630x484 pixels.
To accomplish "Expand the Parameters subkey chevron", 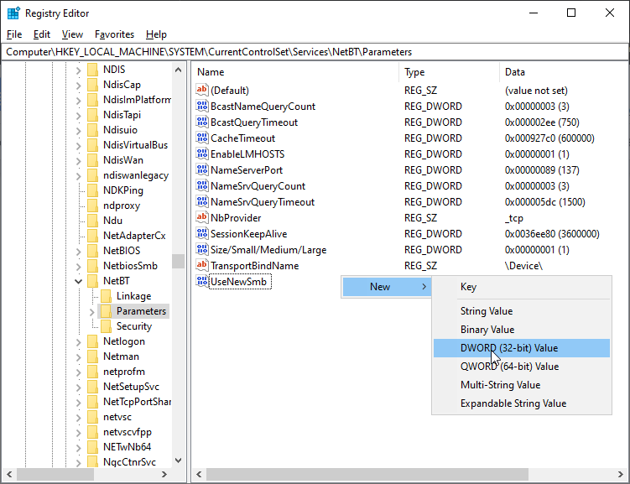I will (92, 312).
